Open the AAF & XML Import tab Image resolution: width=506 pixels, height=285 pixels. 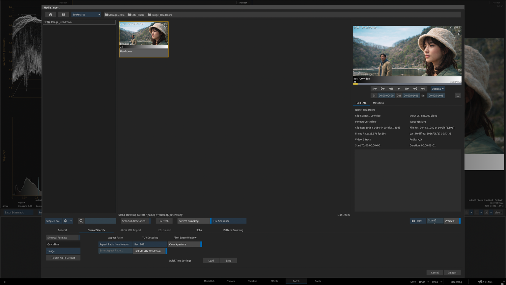pos(131,230)
